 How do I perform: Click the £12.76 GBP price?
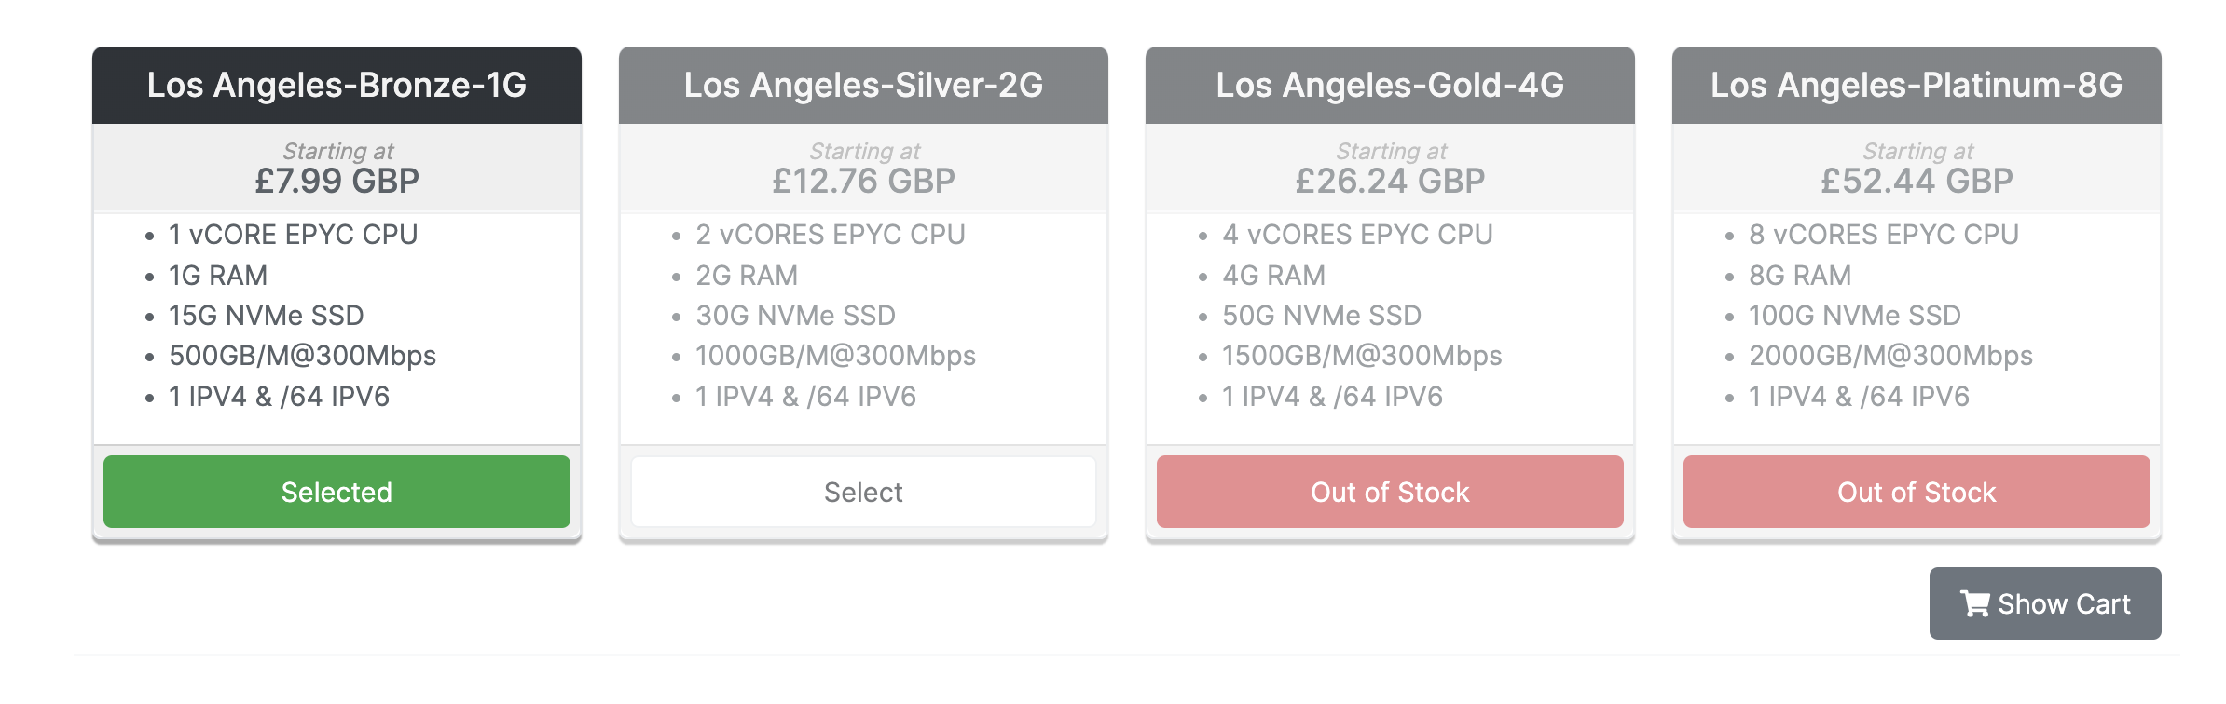point(863,181)
